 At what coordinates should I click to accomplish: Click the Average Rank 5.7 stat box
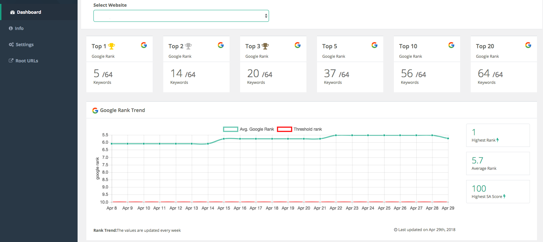tap(498, 163)
